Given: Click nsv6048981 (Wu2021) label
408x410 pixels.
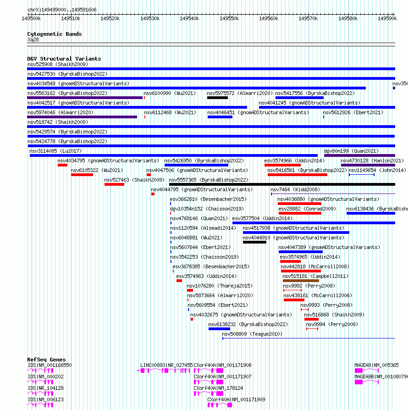Looking at the screenshot, I should (x=196, y=238).
